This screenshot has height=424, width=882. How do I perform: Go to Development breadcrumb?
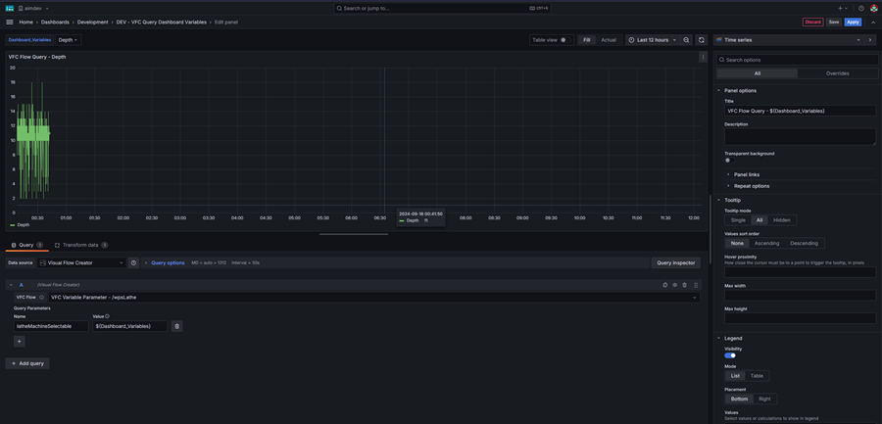click(93, 22)
